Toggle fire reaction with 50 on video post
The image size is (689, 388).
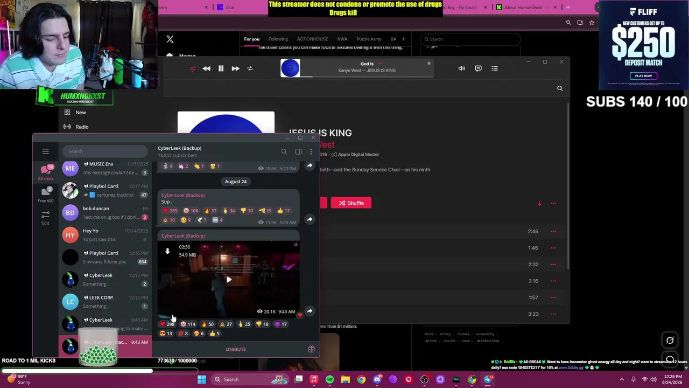(207, 324)
